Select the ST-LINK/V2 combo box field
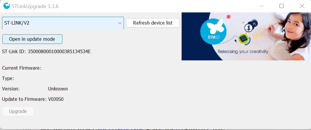Screen dimensions: 311x130 63,23
